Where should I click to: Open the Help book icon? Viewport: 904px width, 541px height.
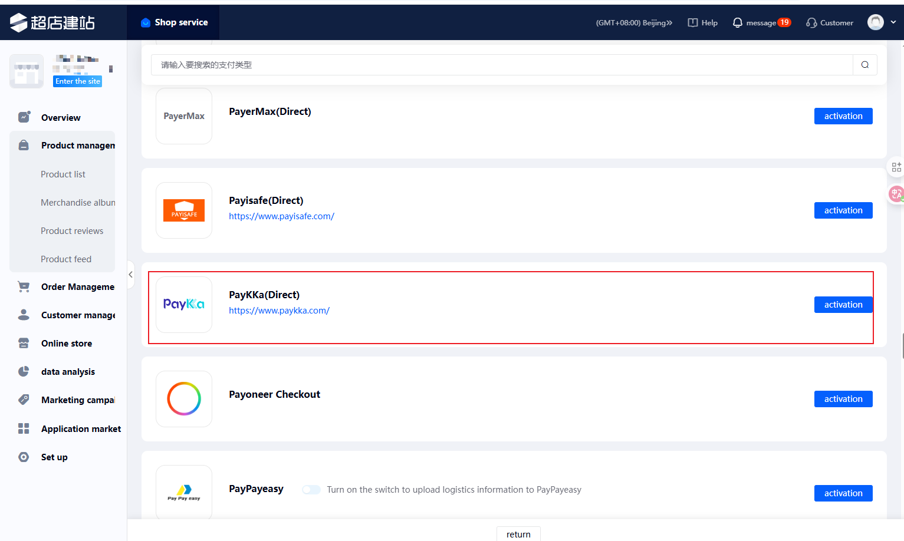click(x=693, y=22)
